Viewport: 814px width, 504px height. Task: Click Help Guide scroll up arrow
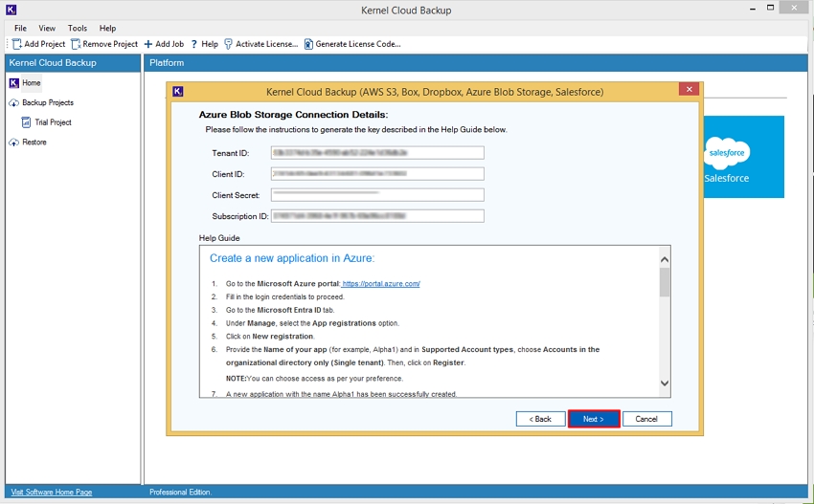coord(665,260)
